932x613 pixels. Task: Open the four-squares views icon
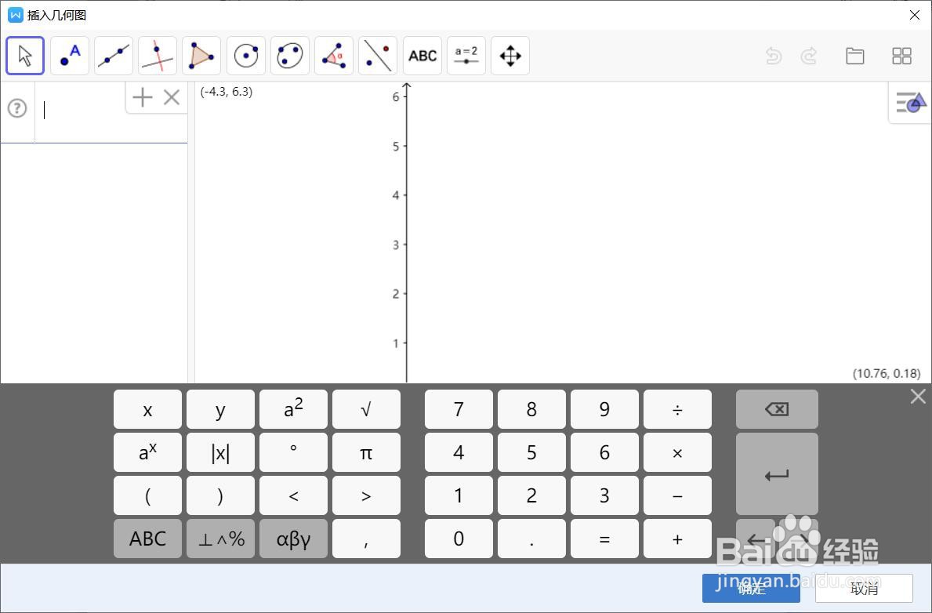(901, 56)
